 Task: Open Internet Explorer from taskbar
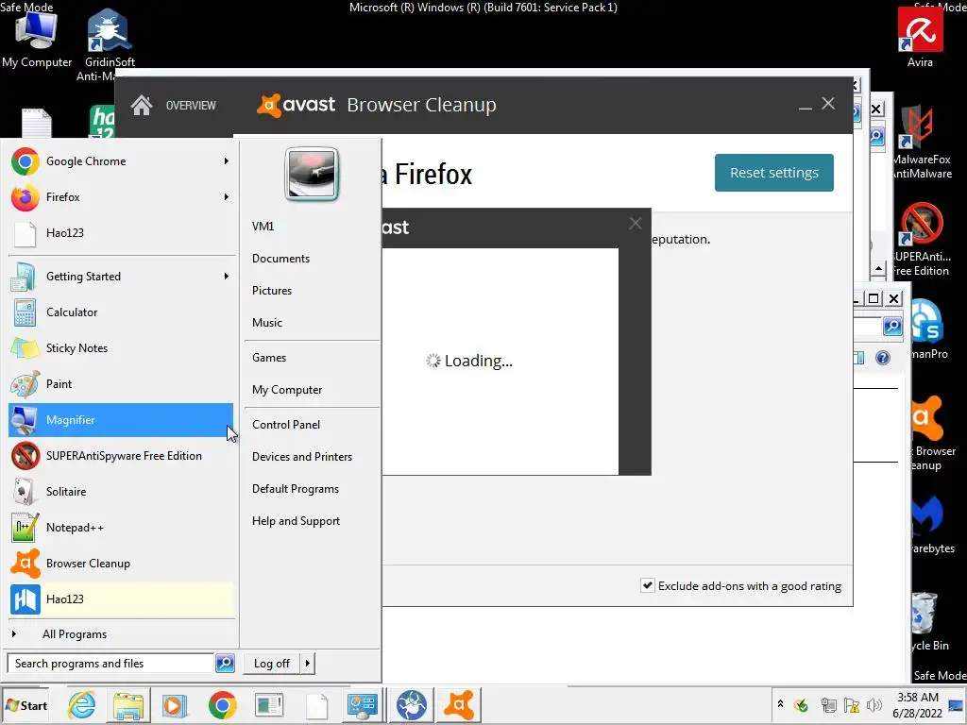(x=82, y=705)
